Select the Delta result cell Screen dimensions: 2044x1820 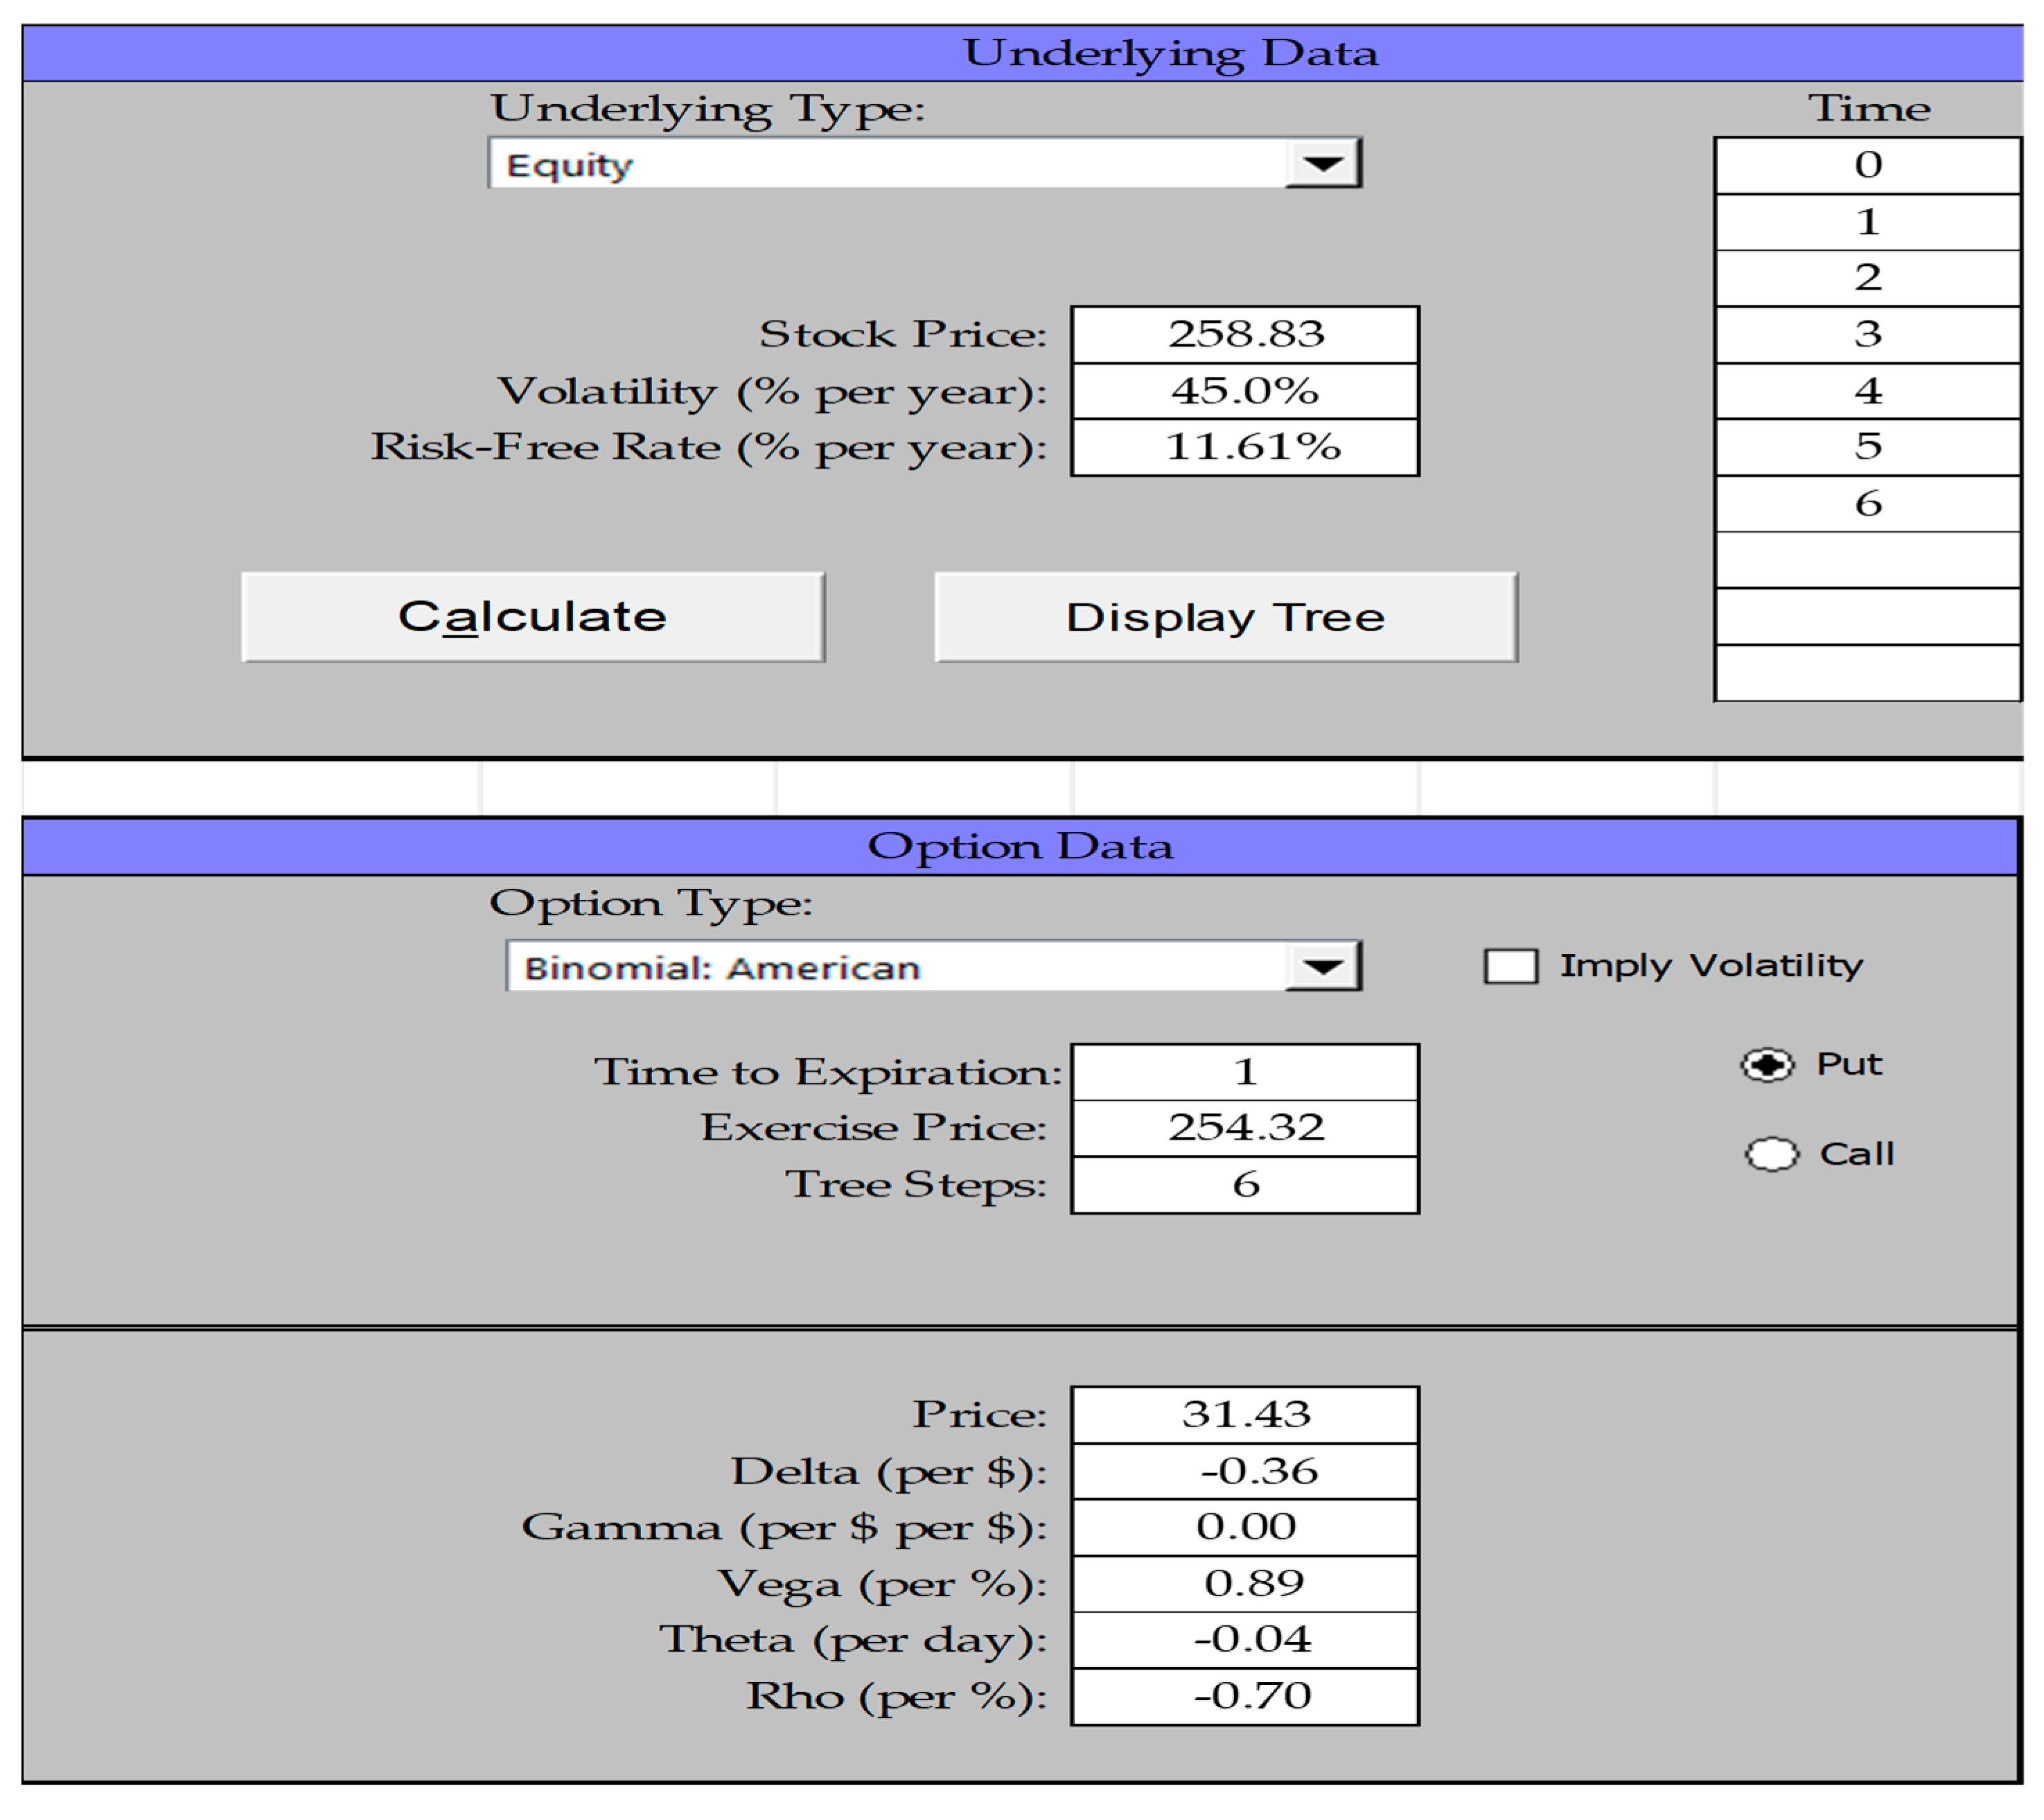[x=1244, y=1471]
